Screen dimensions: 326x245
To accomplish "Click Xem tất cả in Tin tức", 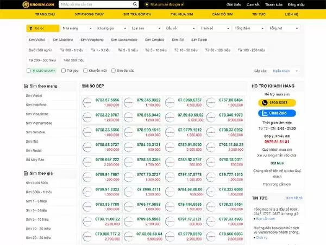I will tap(294, 198).
